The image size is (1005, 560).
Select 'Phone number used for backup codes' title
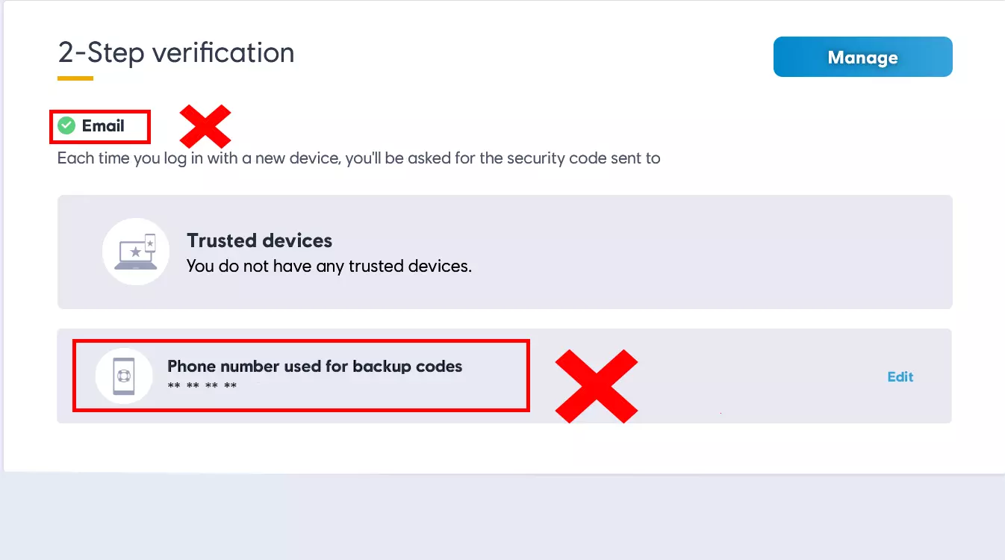pos(314,366)
